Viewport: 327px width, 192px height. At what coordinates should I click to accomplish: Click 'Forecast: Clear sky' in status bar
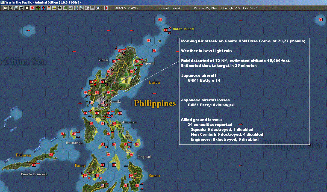pos(170,8)
